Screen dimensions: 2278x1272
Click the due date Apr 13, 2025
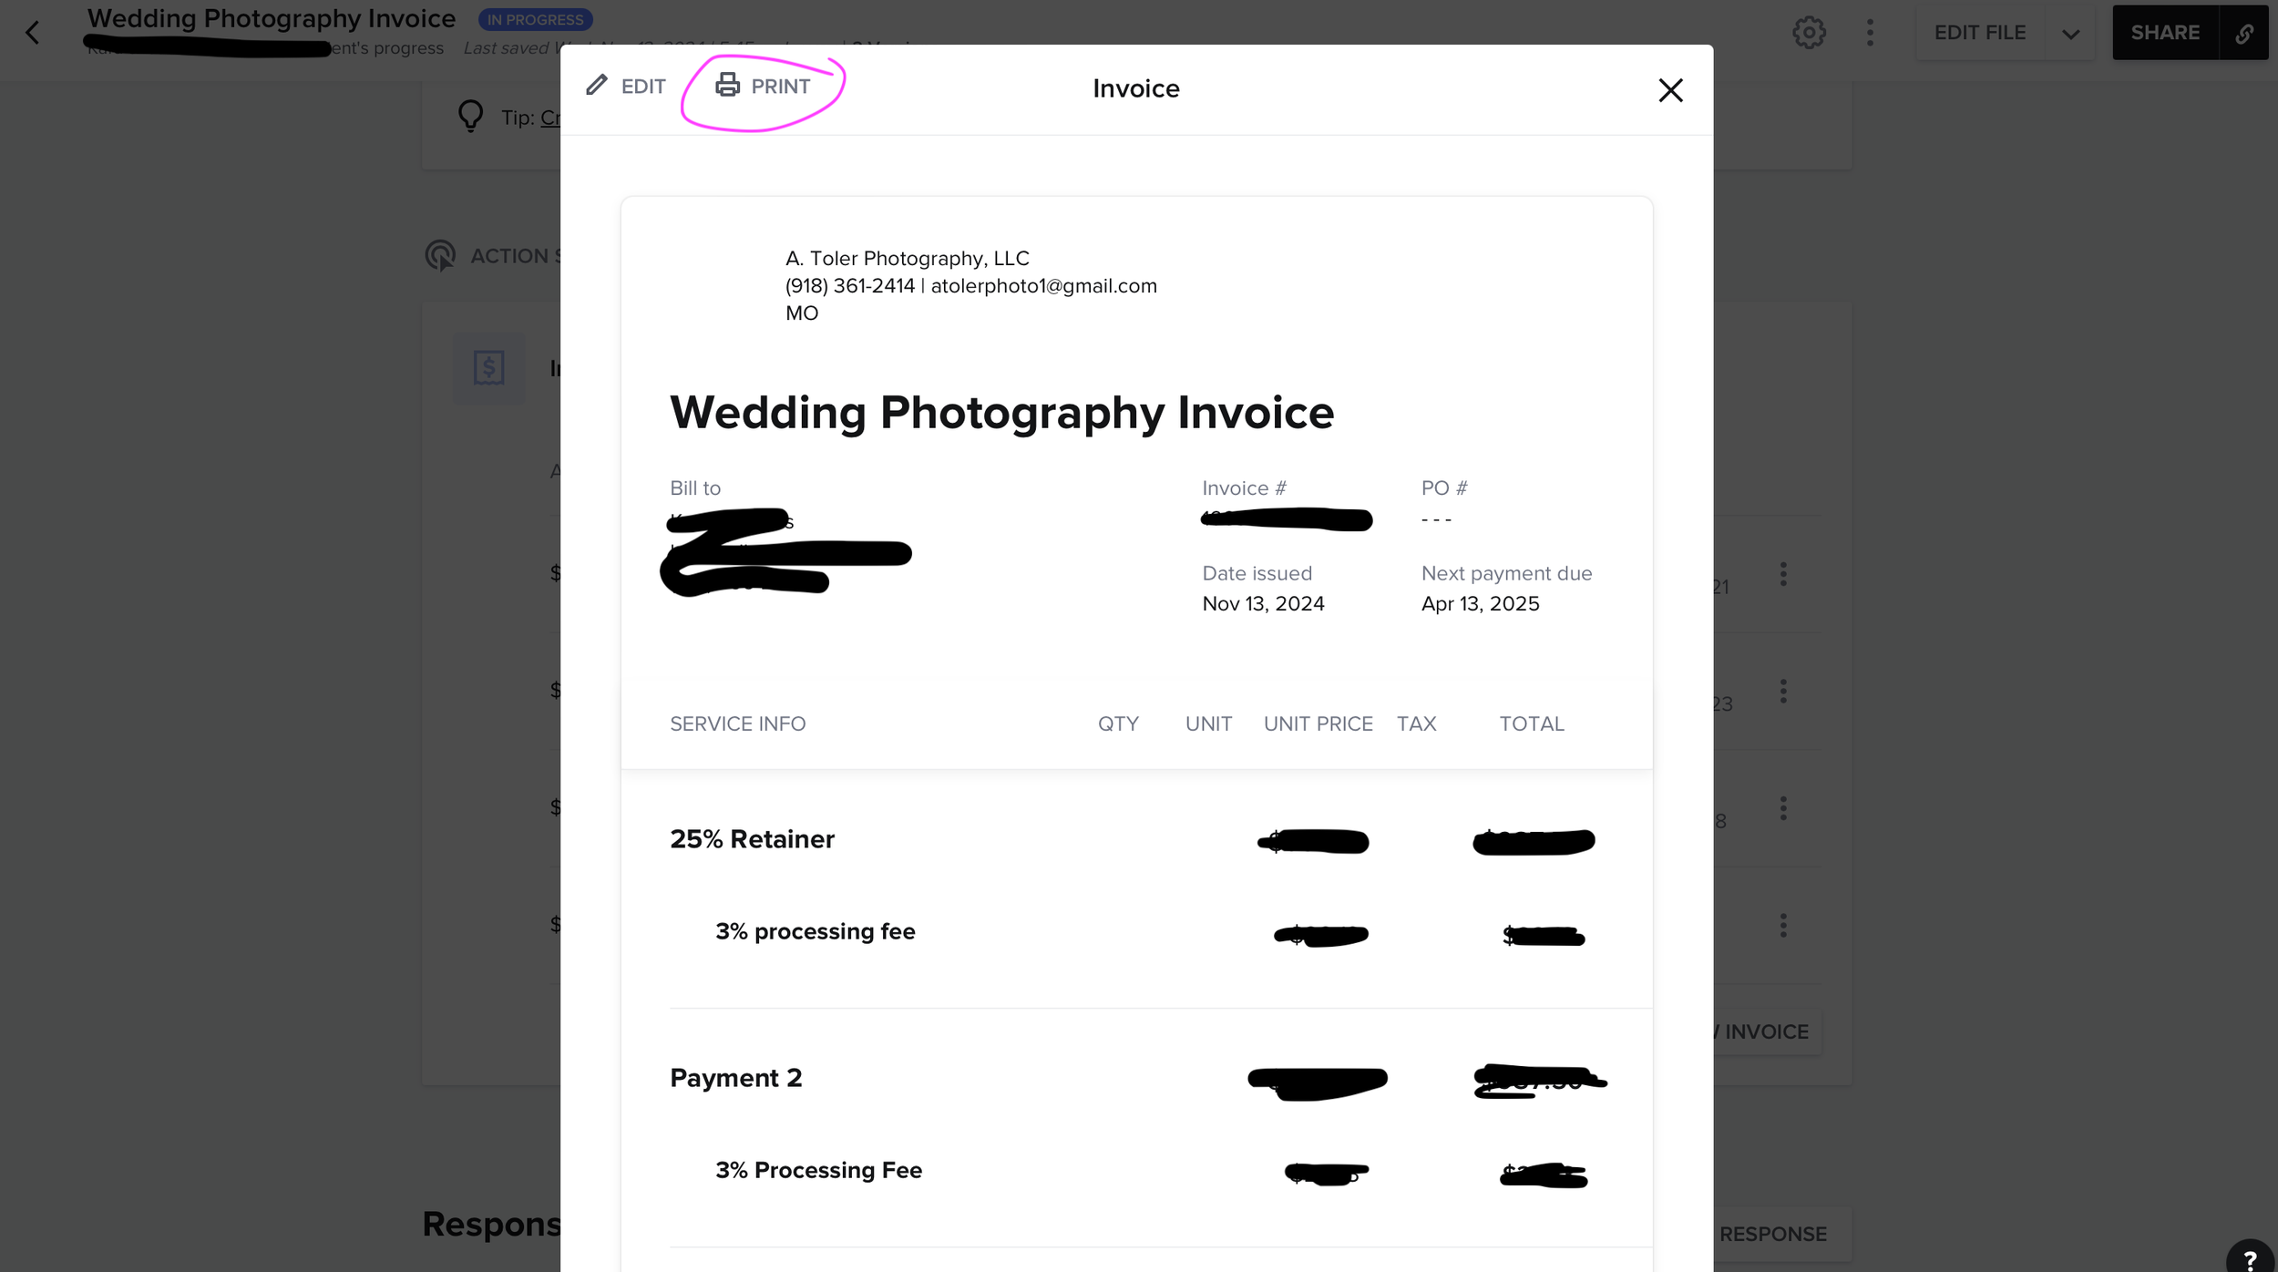pyautogui.click(x=1481, y=604)
